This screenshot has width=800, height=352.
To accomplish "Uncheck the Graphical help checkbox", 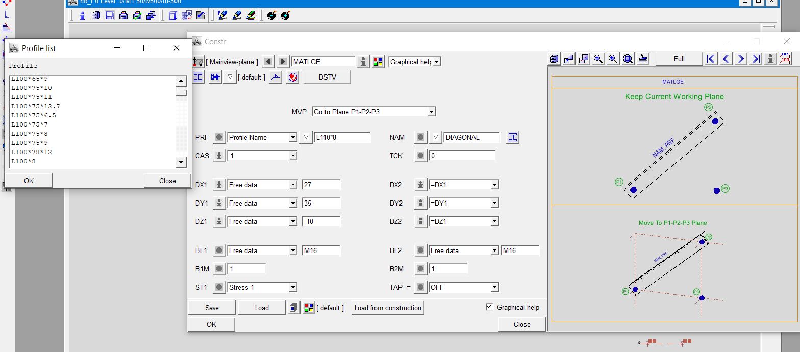I will (x=490, y=307).
